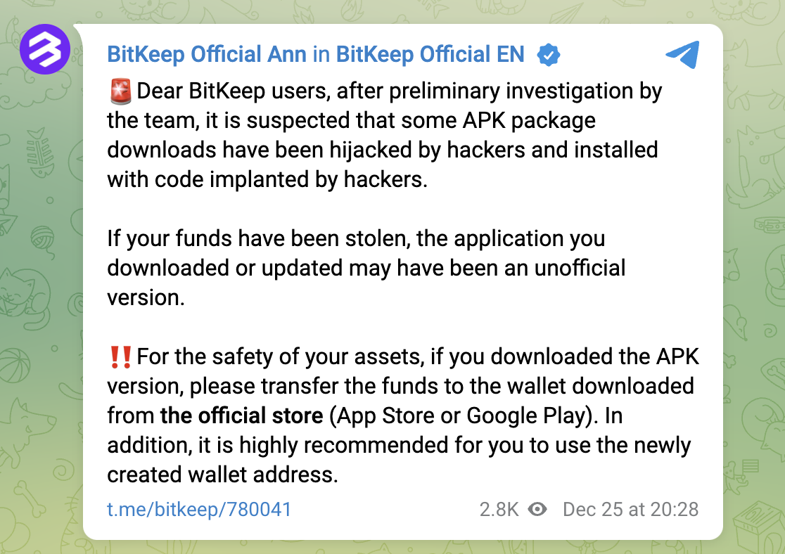The image size is (785, 554).
Task: Click the 'App Store or Google Play' text
Action: 461,416
